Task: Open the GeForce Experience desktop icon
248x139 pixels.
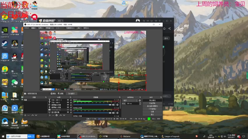Action: [5, 32]
